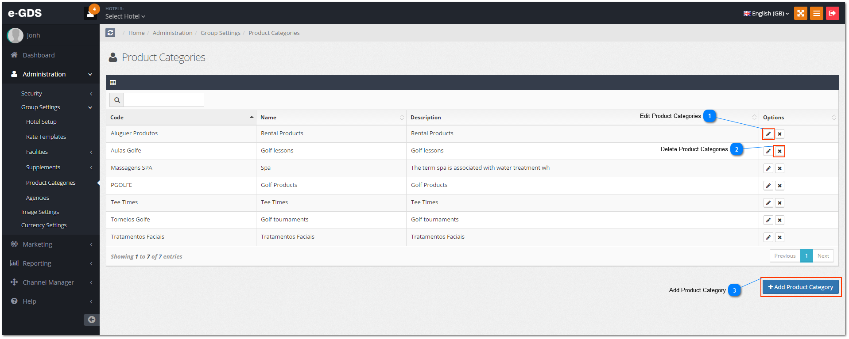The width and height of the screenshot is (849, 339).
Task: Click the search magnifier icon
Action: click(x=117, y=100)
